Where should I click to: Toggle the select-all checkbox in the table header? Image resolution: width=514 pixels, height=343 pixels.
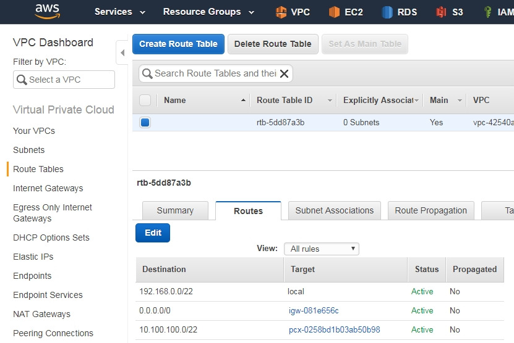click(x=145, y=100)
